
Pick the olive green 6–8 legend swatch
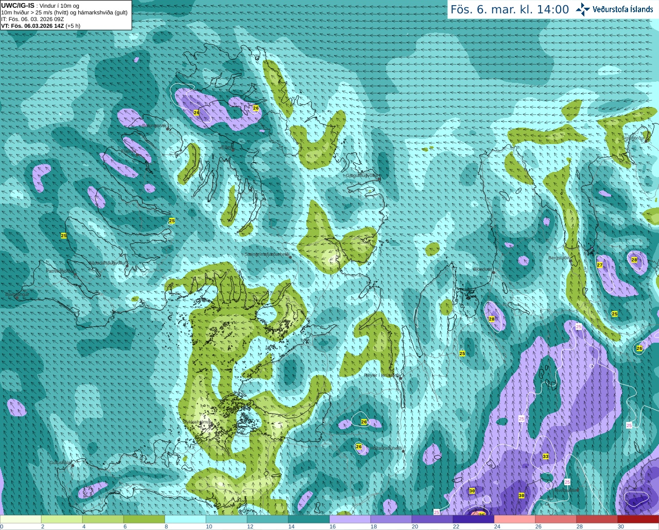[x=144, y=519]
